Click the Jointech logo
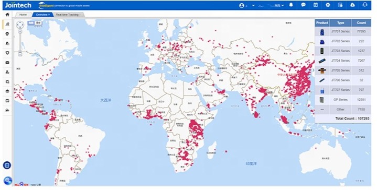This screenshot has height=190, width=377. (x=18, y=5)
